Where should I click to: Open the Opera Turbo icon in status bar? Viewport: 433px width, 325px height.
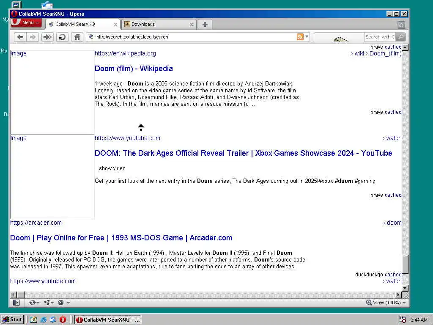click(x=61, y=303)
